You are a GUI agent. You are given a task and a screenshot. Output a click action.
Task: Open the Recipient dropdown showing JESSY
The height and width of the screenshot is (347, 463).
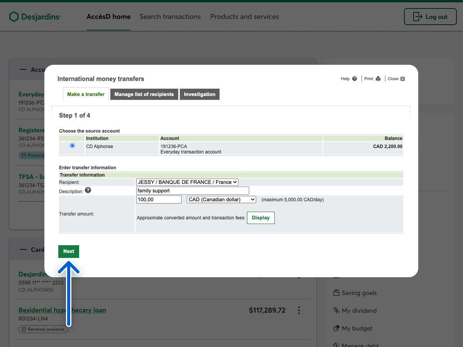point(187,182)
